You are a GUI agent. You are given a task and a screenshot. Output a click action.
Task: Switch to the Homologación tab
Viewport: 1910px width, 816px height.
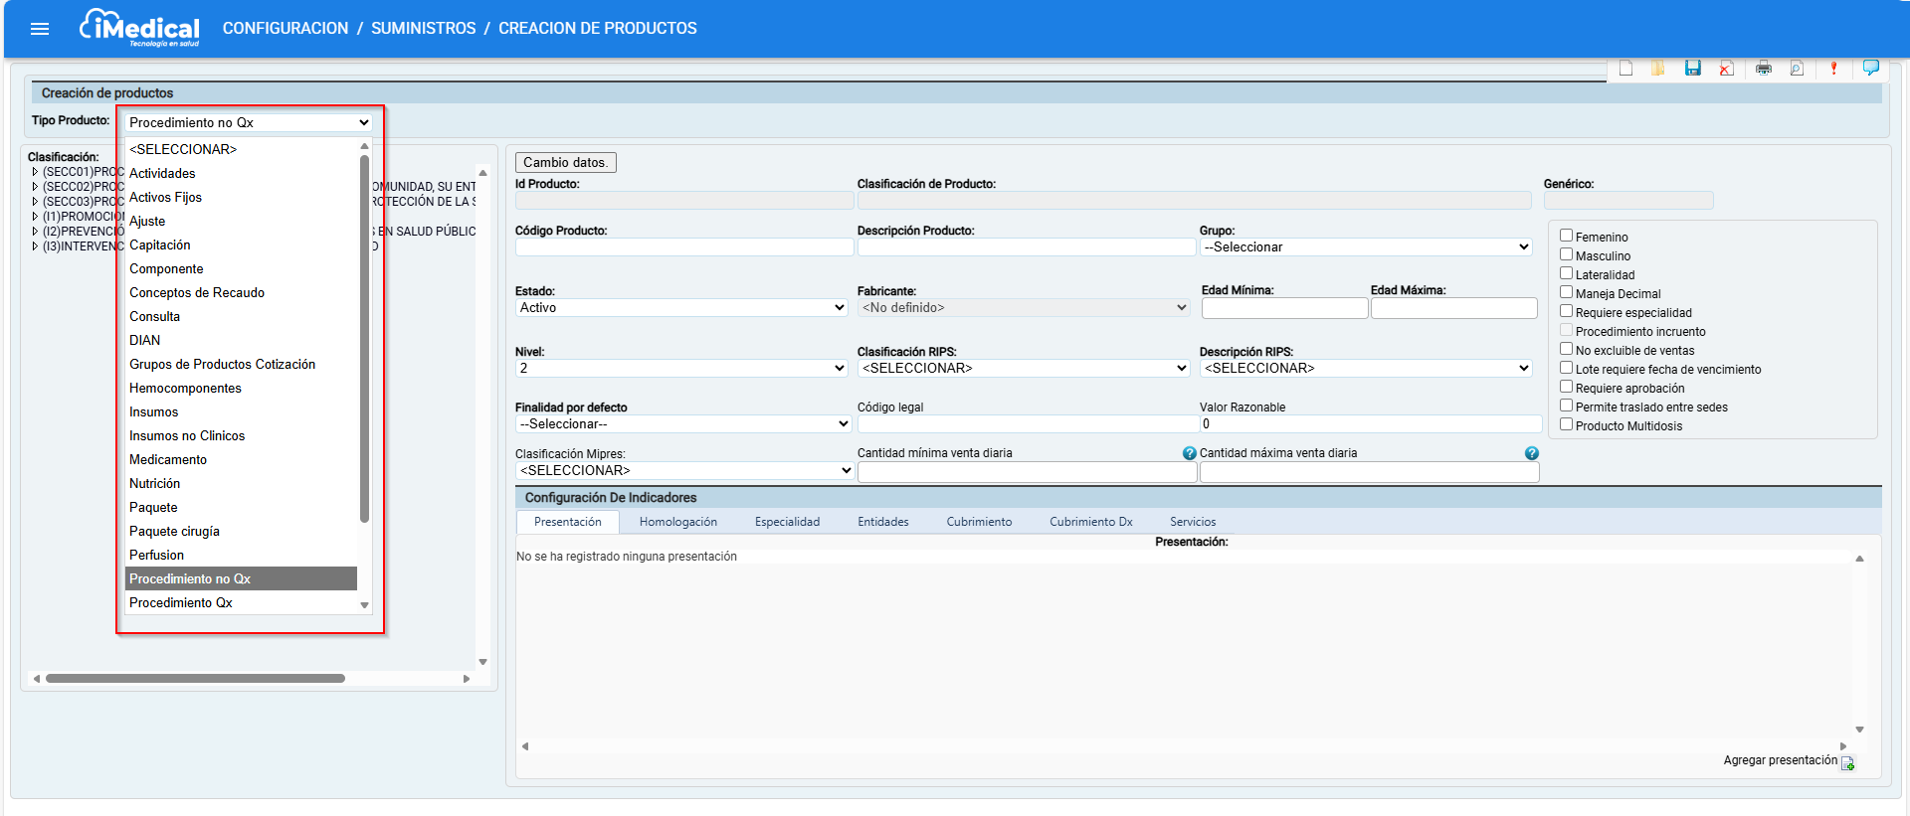677,522
